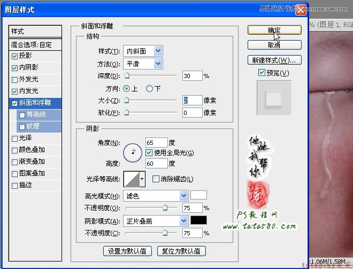This screenshot has width=353, height=269.
Task: Select the 等高线 sub-item label
Action: click(36, 114)
